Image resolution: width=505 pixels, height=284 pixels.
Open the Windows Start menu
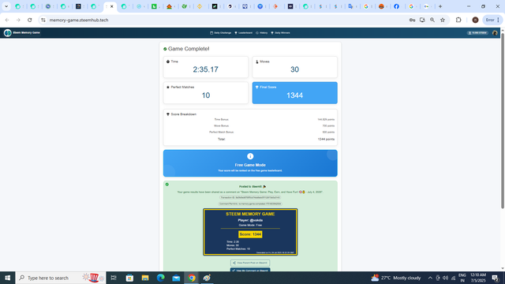coord(7,278)
